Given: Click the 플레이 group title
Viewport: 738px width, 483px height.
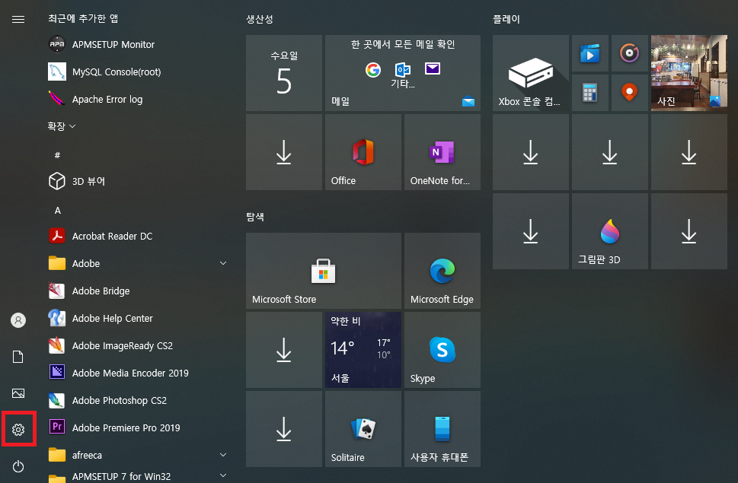Looking at the screenshot, I should (506, 19).
